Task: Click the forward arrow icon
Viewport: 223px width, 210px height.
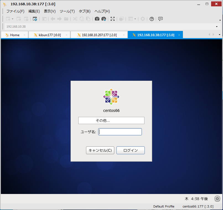Action: coord(59,19)
